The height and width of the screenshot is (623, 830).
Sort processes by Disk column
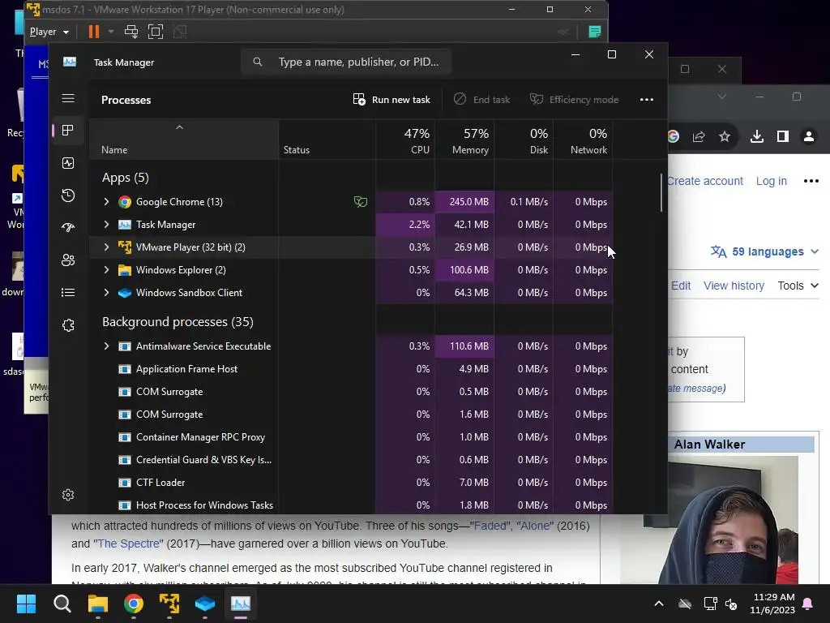click(x=524, y=140)
